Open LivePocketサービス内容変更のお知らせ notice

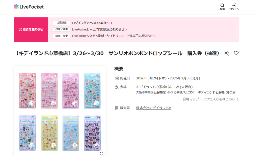pyautogui.click(x=98, y=29)
